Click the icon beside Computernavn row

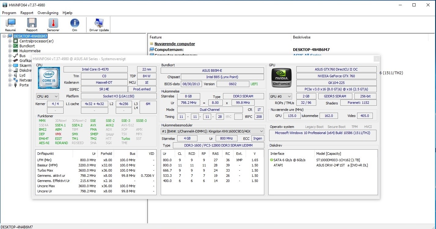[x=152, y=49]
